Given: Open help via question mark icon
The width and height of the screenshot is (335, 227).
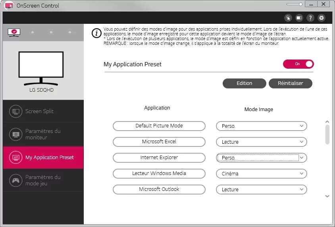Looking at the screenshot, I should 310,18.
